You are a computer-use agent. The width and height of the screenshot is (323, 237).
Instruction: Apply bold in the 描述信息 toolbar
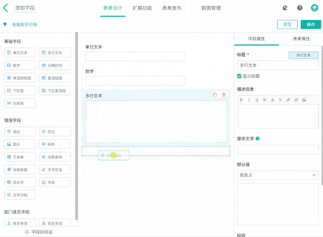click(241, 100)
